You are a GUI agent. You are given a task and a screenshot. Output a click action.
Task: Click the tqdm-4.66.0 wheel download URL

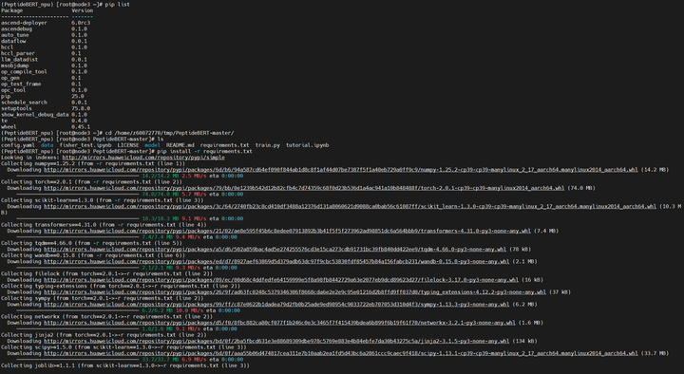click(x=275, y=250)
